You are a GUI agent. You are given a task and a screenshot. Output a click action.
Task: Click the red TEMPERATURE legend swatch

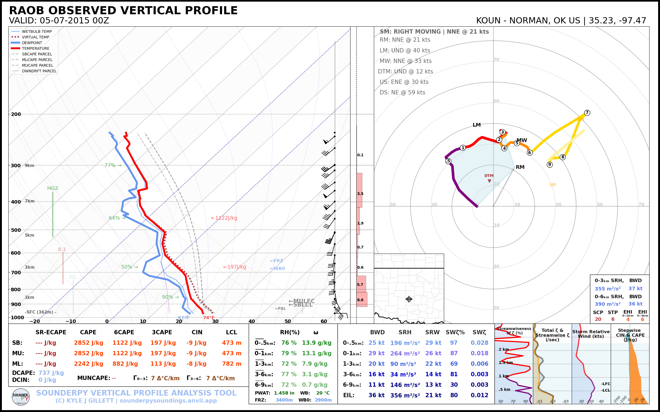point(16,48)
